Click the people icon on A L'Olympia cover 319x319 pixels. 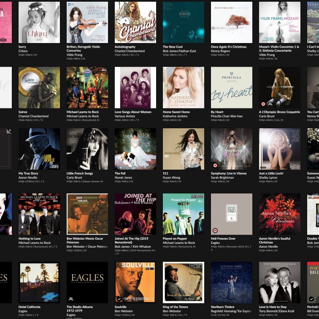point(270,104)
